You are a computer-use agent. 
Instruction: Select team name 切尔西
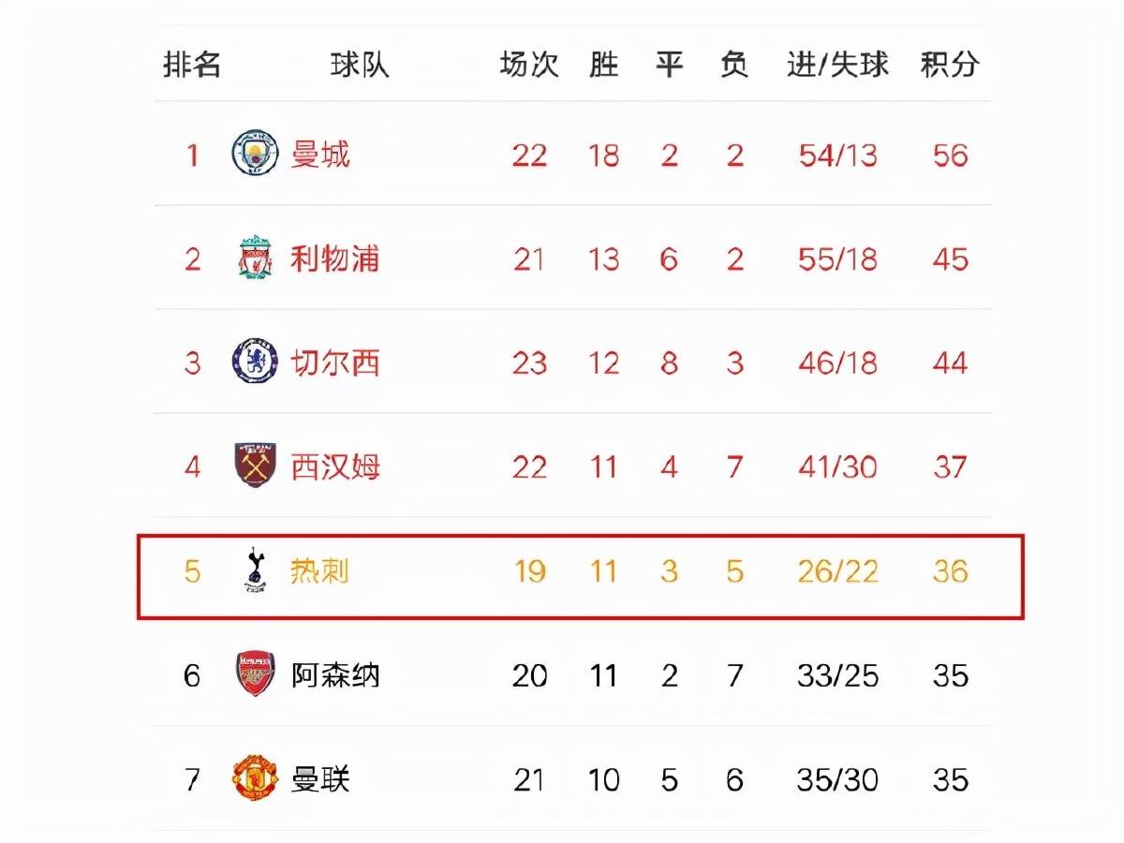click(x=335, y=362)
